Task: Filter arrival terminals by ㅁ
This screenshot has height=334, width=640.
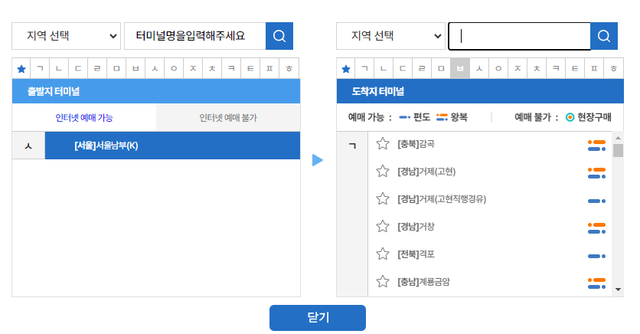Action: click(x=441, y=69)
